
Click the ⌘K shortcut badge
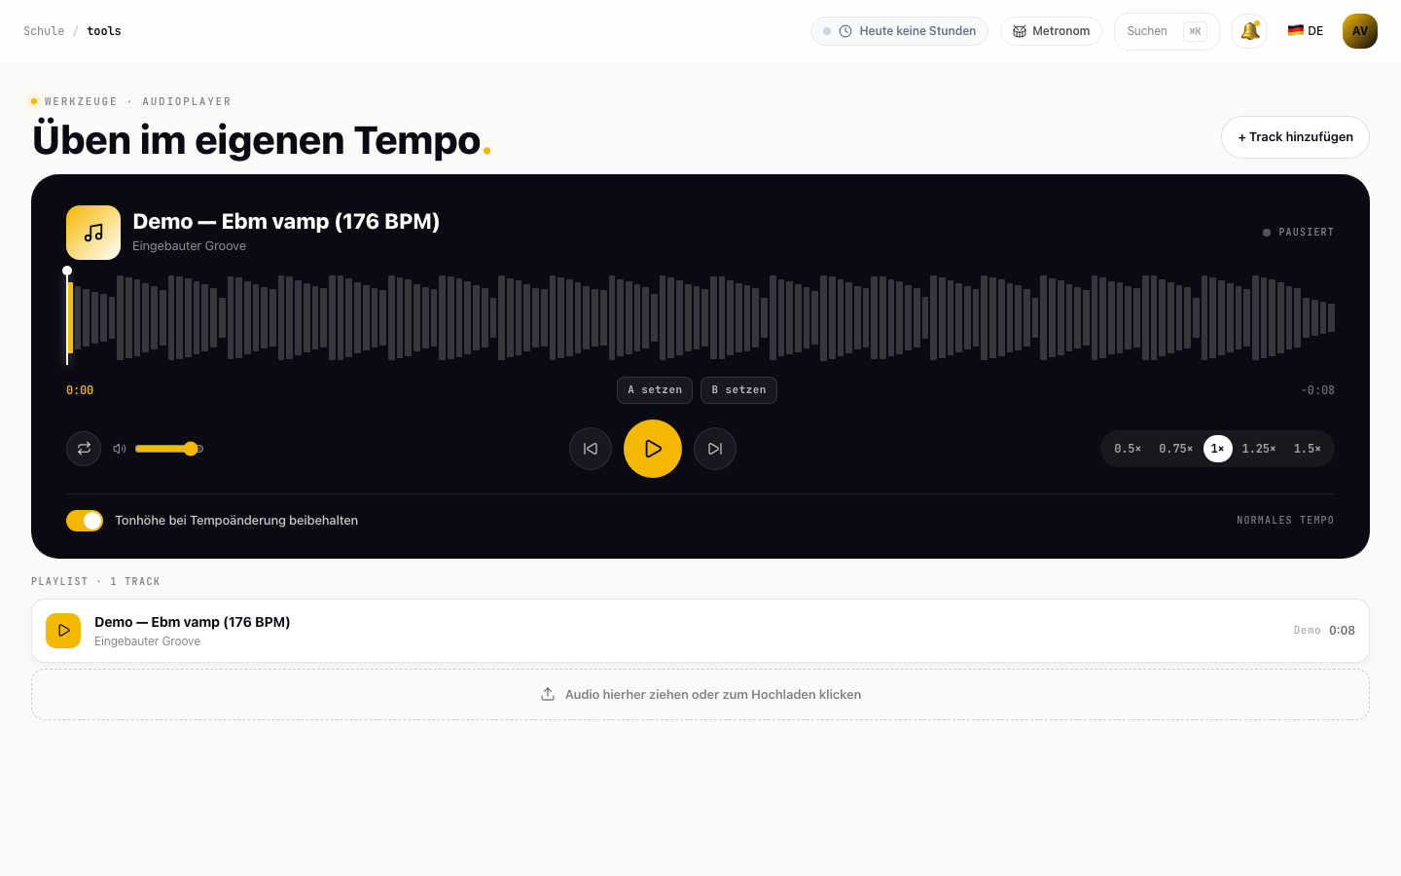pyautogui.click(x=1195, y=31)
